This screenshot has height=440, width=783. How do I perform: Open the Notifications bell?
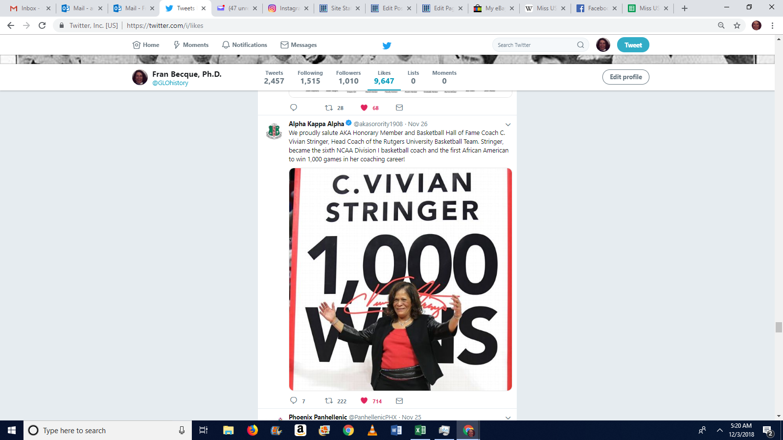coord(226,45)
